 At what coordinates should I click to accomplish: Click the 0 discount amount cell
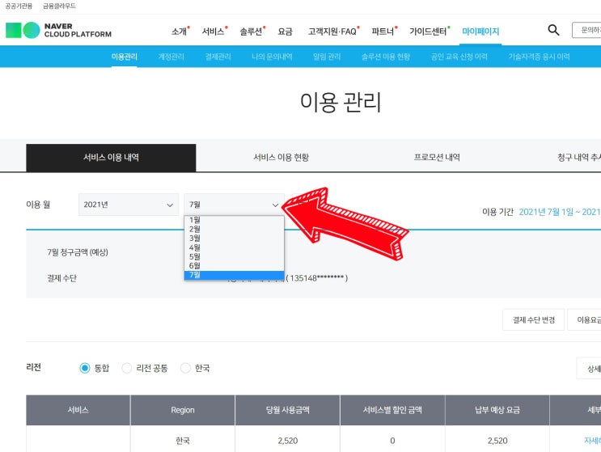click(392, 441)
